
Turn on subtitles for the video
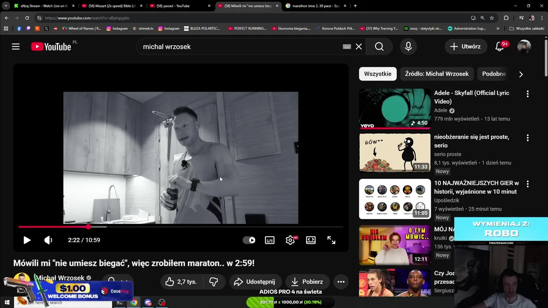270,240
